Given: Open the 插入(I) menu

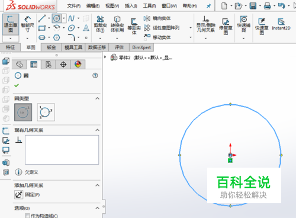Looking at the screenshot, I should click(131, 6).
